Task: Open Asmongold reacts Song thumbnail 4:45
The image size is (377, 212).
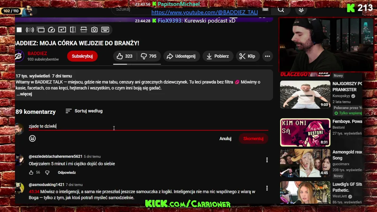Action: tap(305, 163)
